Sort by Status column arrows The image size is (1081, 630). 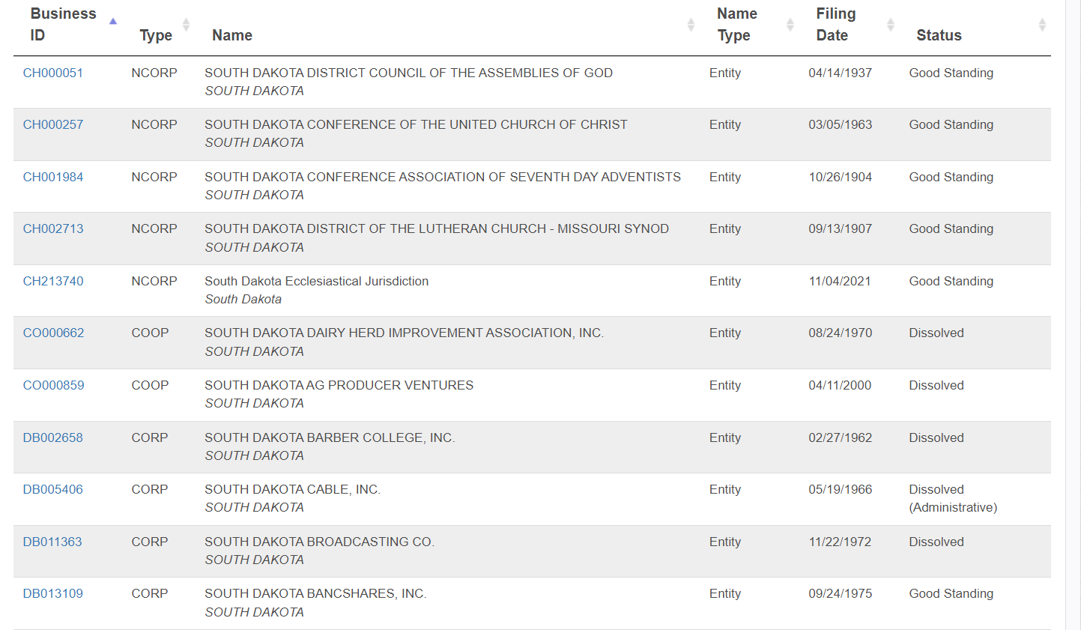point(1042,25)
